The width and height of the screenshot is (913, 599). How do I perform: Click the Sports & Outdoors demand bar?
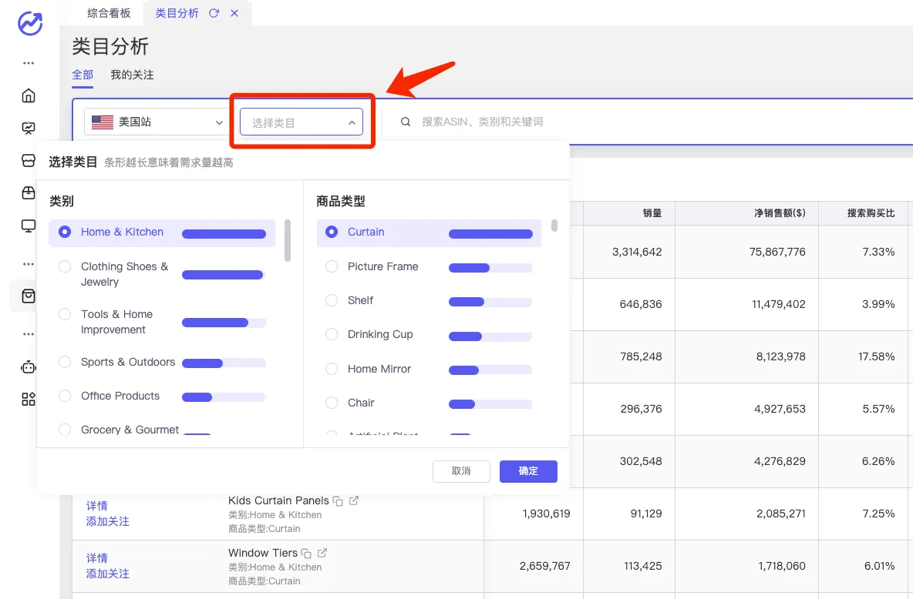point(224,363)
